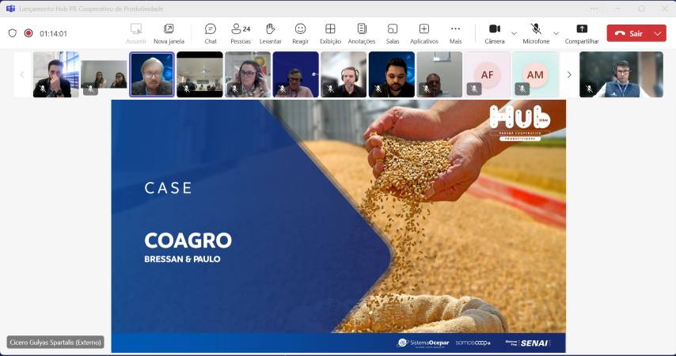Viewport: 676px width, 356px height.
Task: Open microphone device options chevron
Action: click(x=556, y=33)
